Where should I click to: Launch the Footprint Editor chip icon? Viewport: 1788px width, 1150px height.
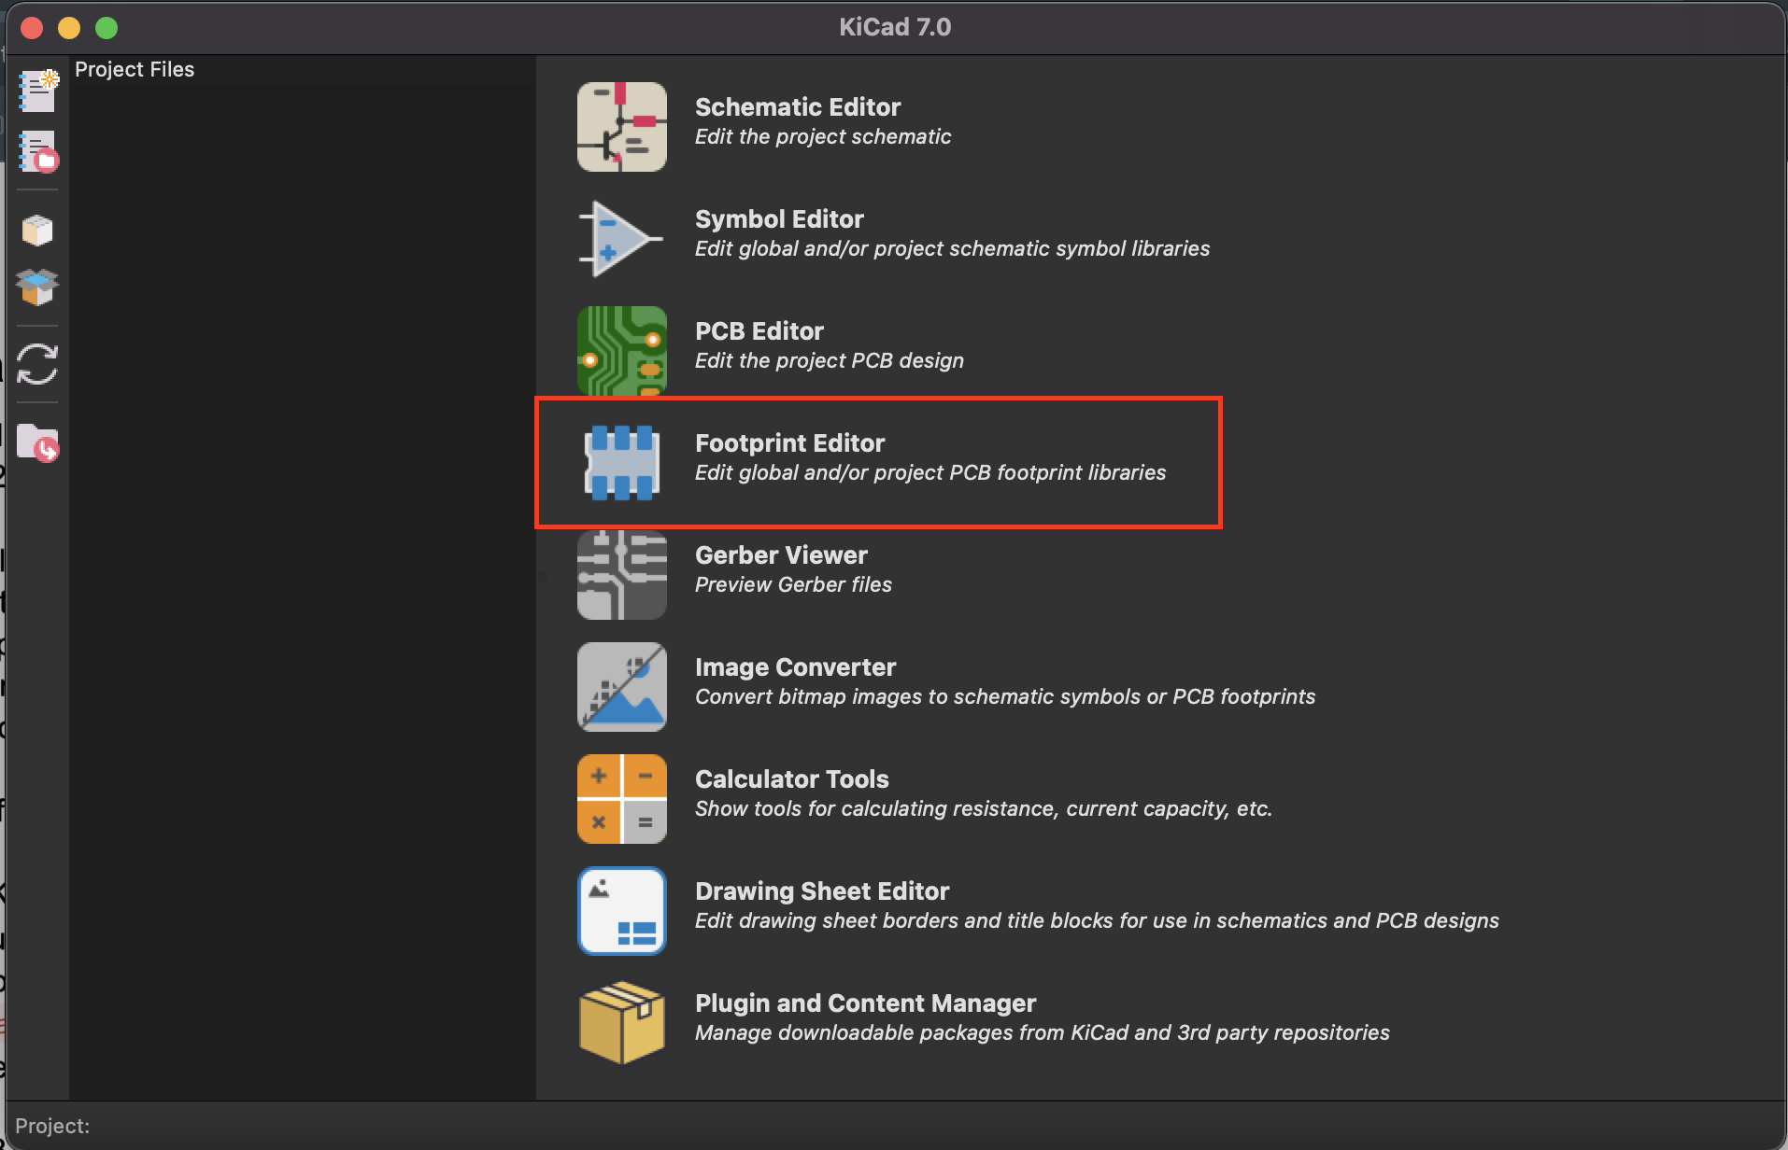click(622, 463)
